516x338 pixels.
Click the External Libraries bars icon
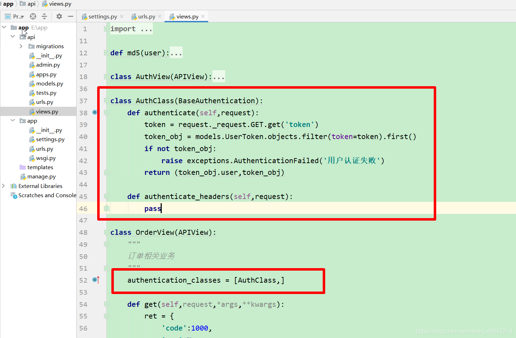click(14, 186)
